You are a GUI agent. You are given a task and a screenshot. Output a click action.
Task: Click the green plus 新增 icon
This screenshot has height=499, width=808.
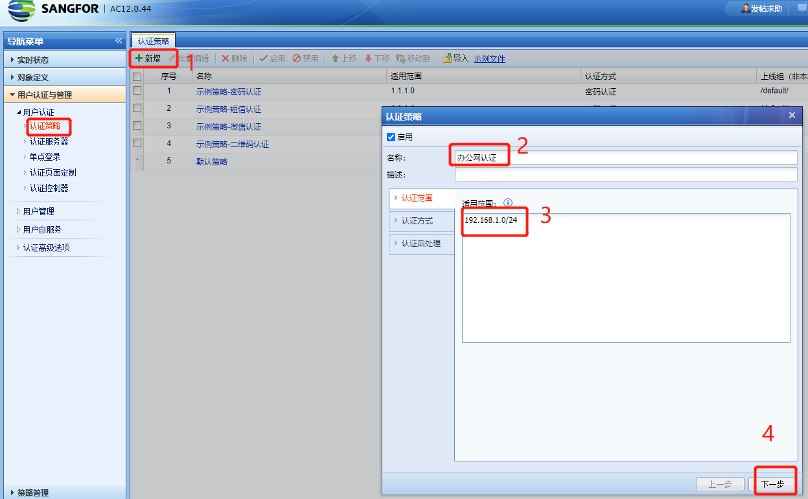pyautogui.click(x=139, y=58)
